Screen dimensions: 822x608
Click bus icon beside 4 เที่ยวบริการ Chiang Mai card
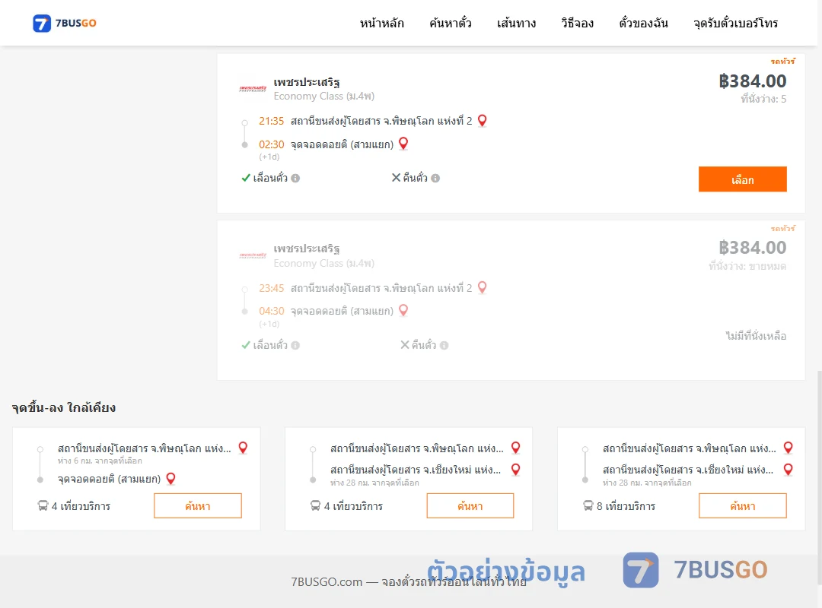click(315, 506)
